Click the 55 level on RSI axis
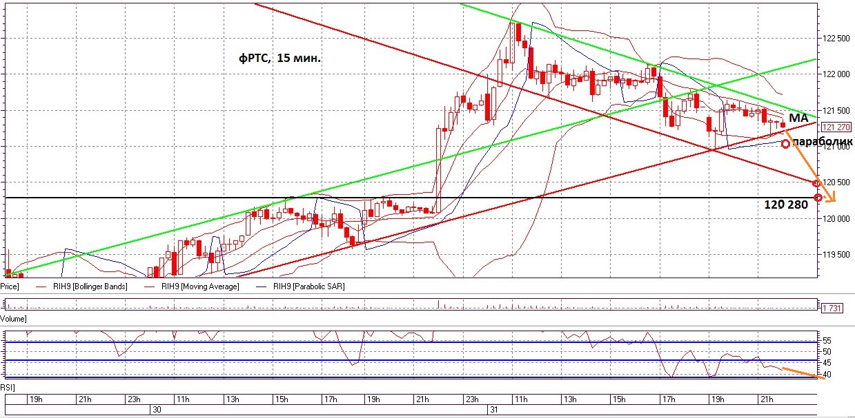 pos(827,341)
